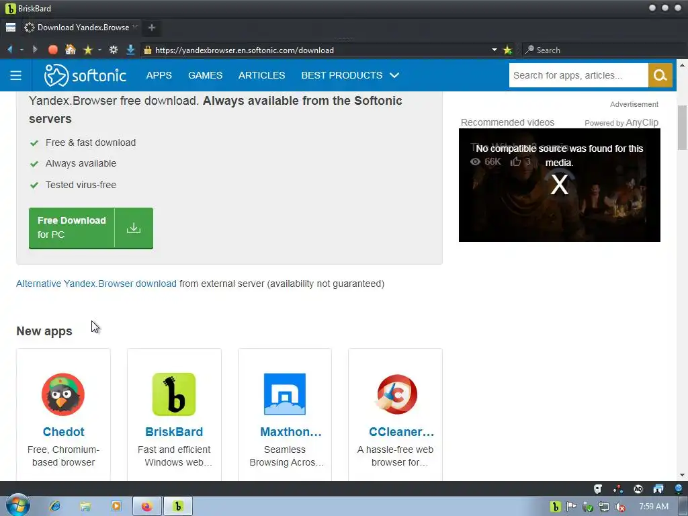Expand the BEST PRODUCTS chevron

coord(394,75)
